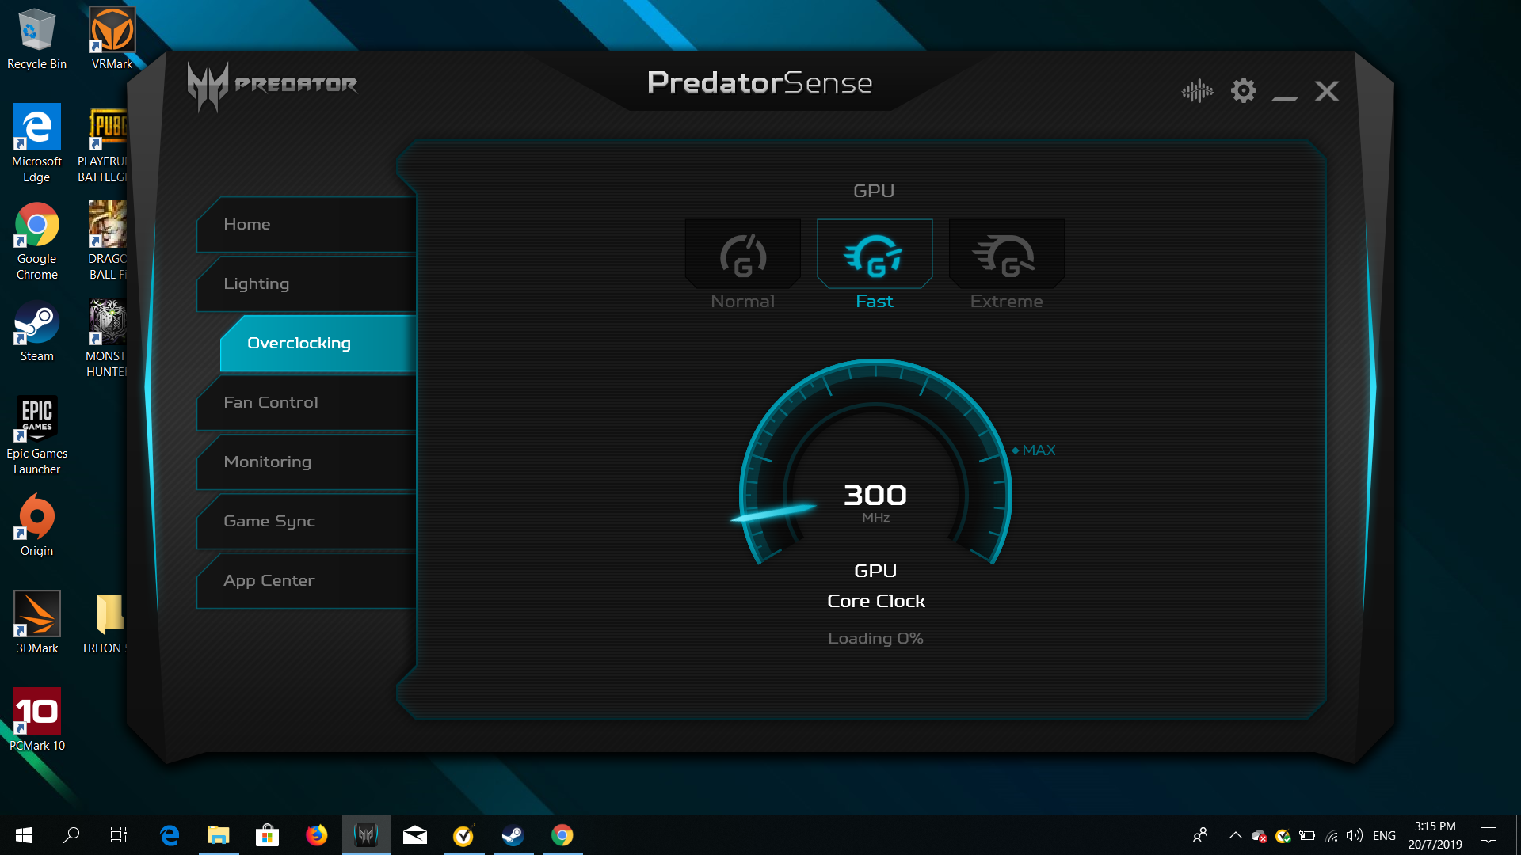Open the volume control tray icon
Viewport: 1521px width, 855px height.
point(1355,835)
